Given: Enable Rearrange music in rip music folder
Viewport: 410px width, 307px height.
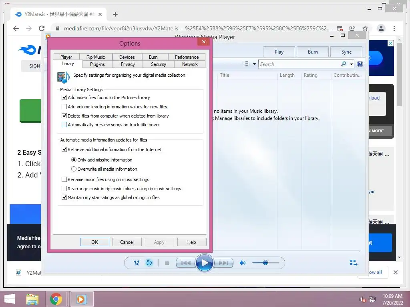Looking at the screenshot, I should (64, 189).
